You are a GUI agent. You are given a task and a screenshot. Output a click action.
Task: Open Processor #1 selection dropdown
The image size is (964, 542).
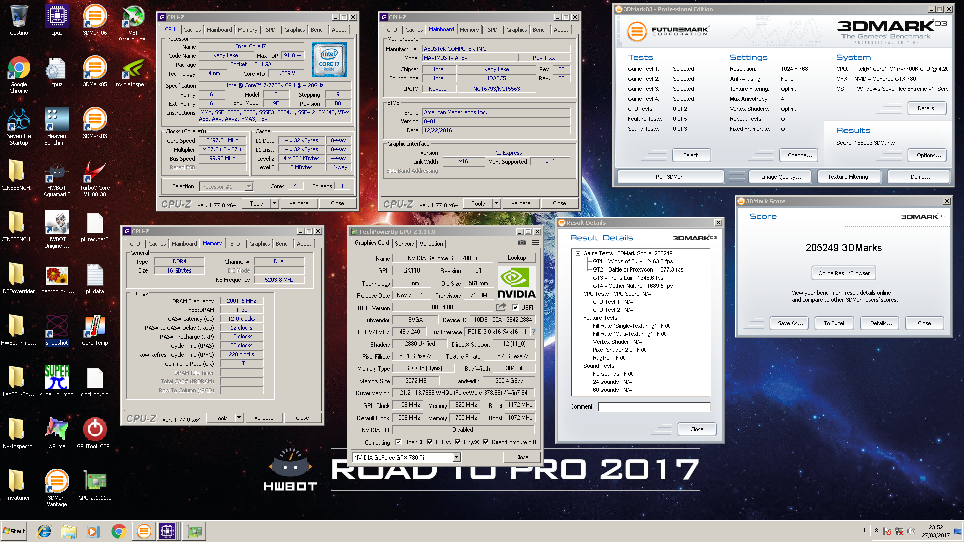(249, 187)
